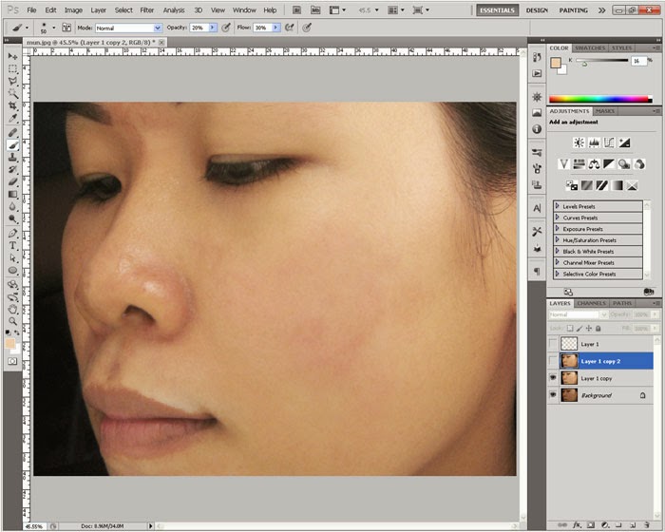Close the mun.jpg document tab

point(161,42)
